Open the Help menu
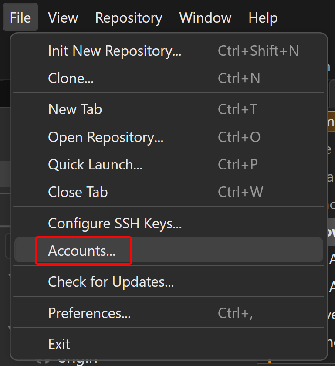 [262, 18]
